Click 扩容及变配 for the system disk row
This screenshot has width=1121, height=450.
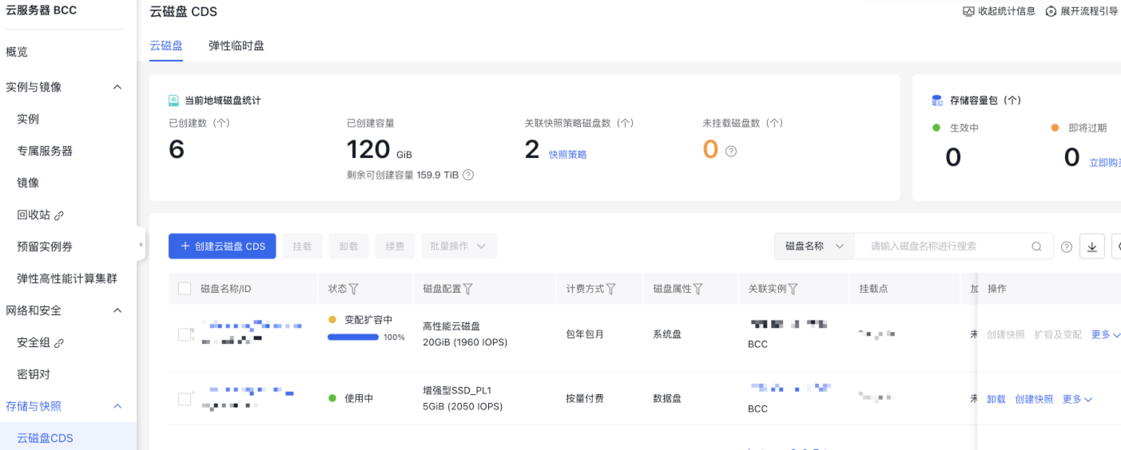point(1057,334)
